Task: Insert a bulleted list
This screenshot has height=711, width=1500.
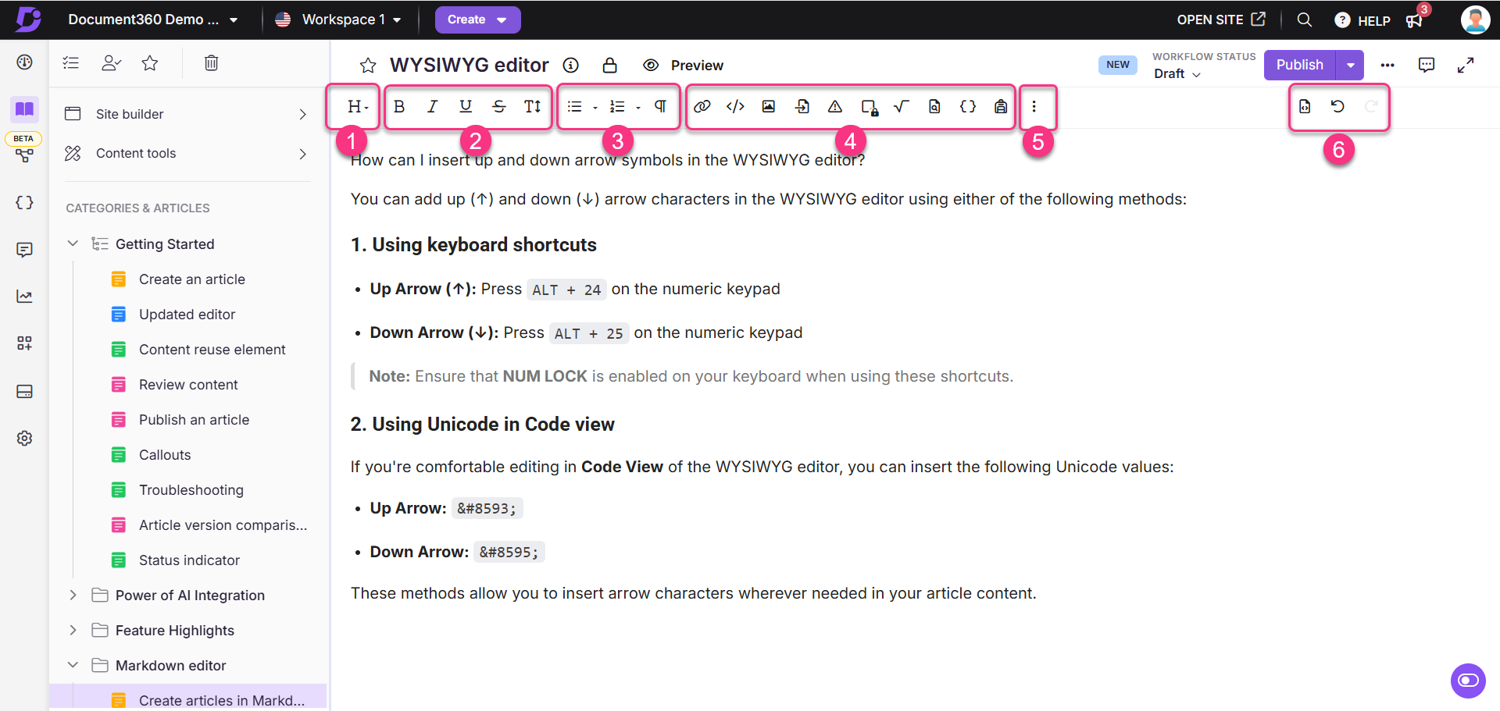Action: 575,107
